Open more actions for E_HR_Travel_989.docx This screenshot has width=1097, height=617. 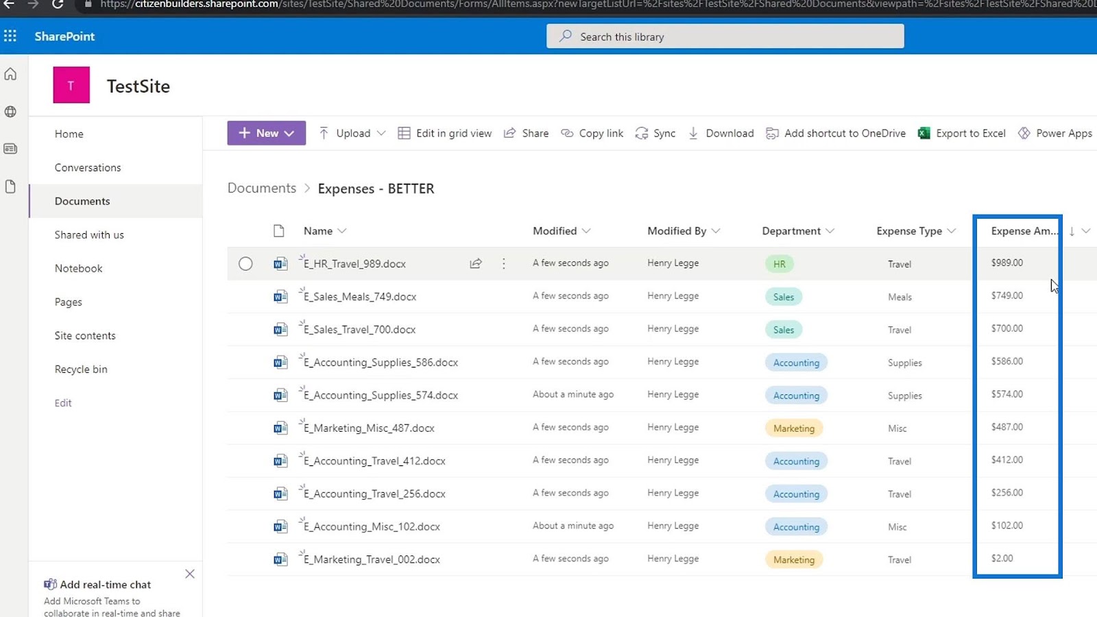[504, 263]
